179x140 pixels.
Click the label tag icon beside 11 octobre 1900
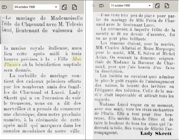point(101,5)
